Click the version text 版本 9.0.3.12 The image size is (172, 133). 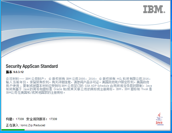coord(15,72)
